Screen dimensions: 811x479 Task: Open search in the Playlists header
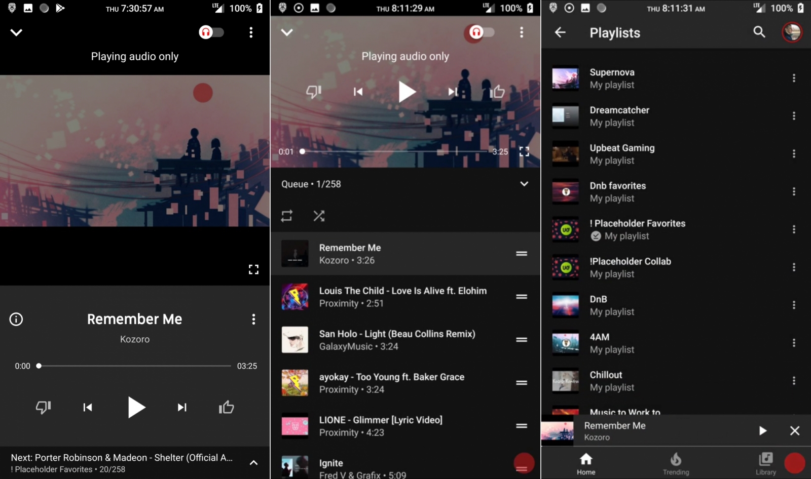click(759, 32)
